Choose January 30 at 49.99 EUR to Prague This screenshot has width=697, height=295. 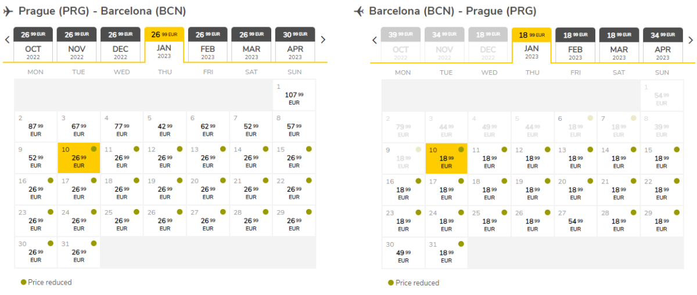(403, 253)
